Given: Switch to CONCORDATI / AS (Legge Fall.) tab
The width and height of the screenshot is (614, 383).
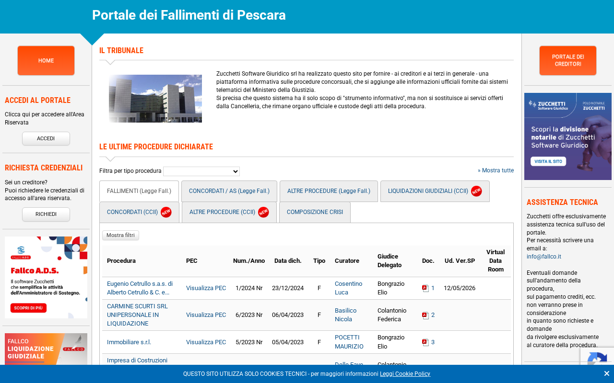Looking at the screenshot, I should [x=229, y=191].
